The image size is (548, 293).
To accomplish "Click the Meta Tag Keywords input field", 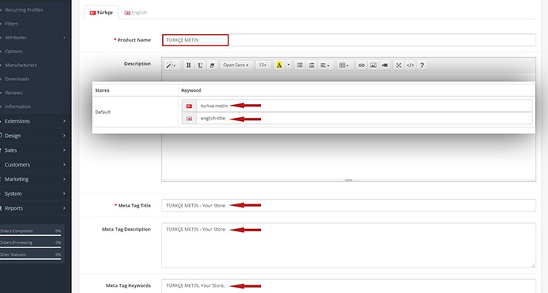I will 348,285.
